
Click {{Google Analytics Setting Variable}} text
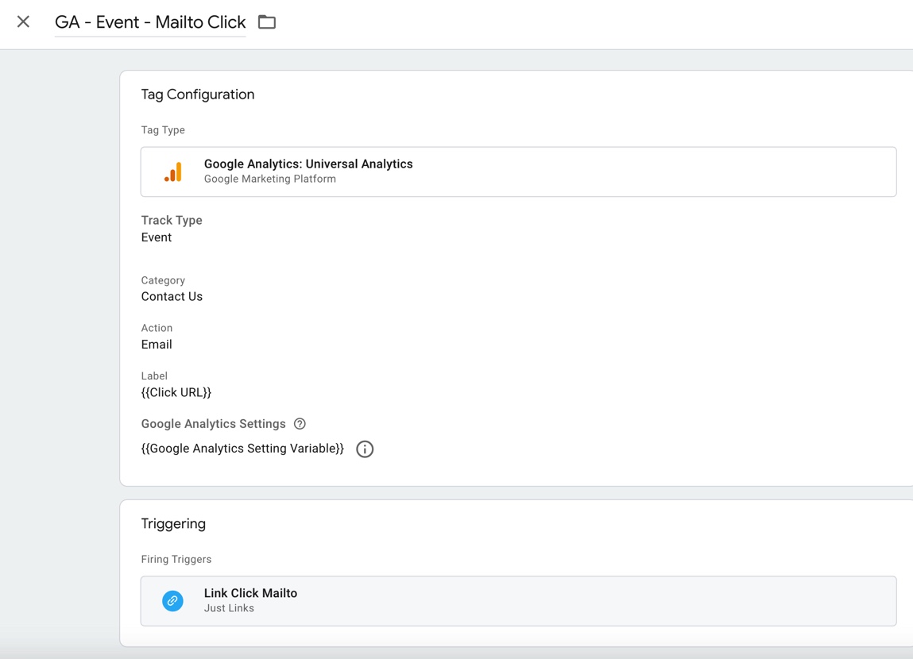[242, 449]
